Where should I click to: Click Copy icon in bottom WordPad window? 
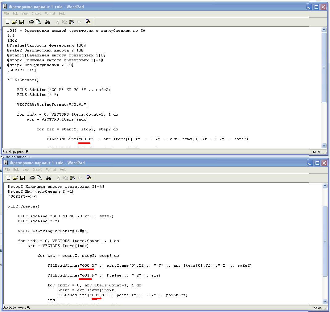click(65, 178)
